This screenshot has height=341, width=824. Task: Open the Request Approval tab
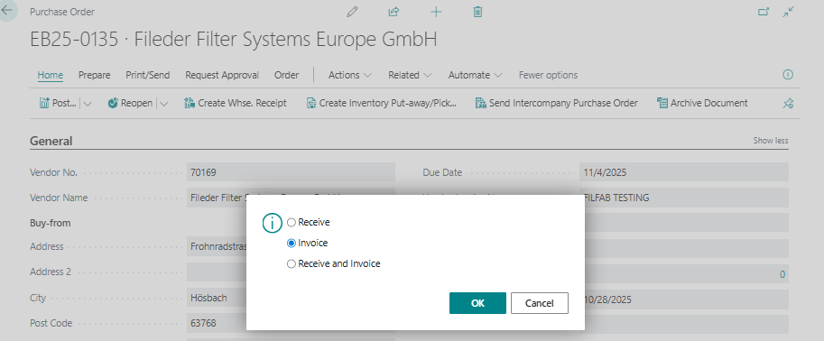click(222, 75)
